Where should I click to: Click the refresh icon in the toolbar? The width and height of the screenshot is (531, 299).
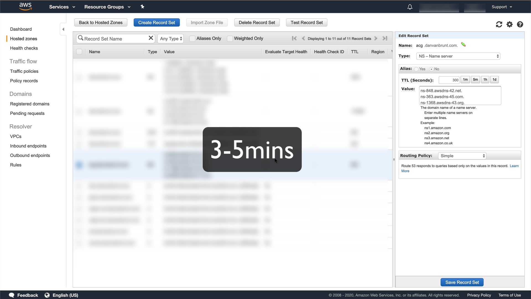(x=499, y=24)
